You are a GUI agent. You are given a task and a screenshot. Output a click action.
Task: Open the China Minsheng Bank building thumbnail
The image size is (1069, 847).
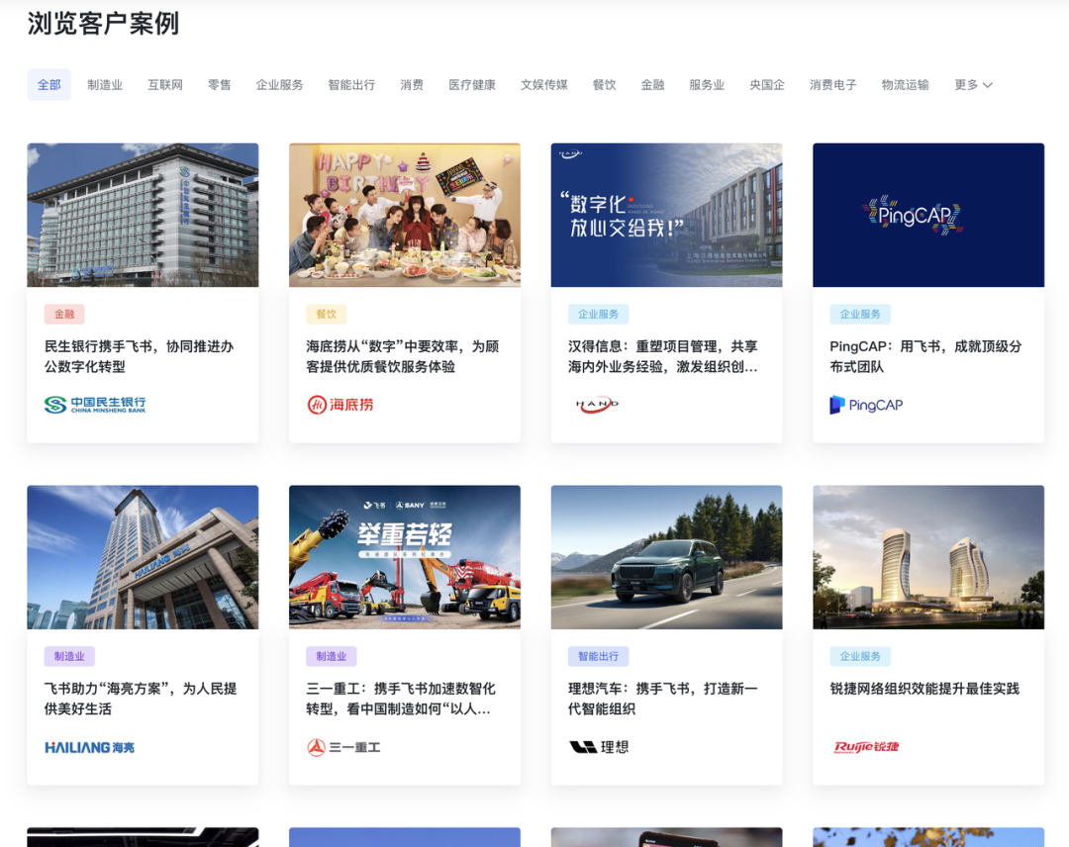[x=143, y=215]
